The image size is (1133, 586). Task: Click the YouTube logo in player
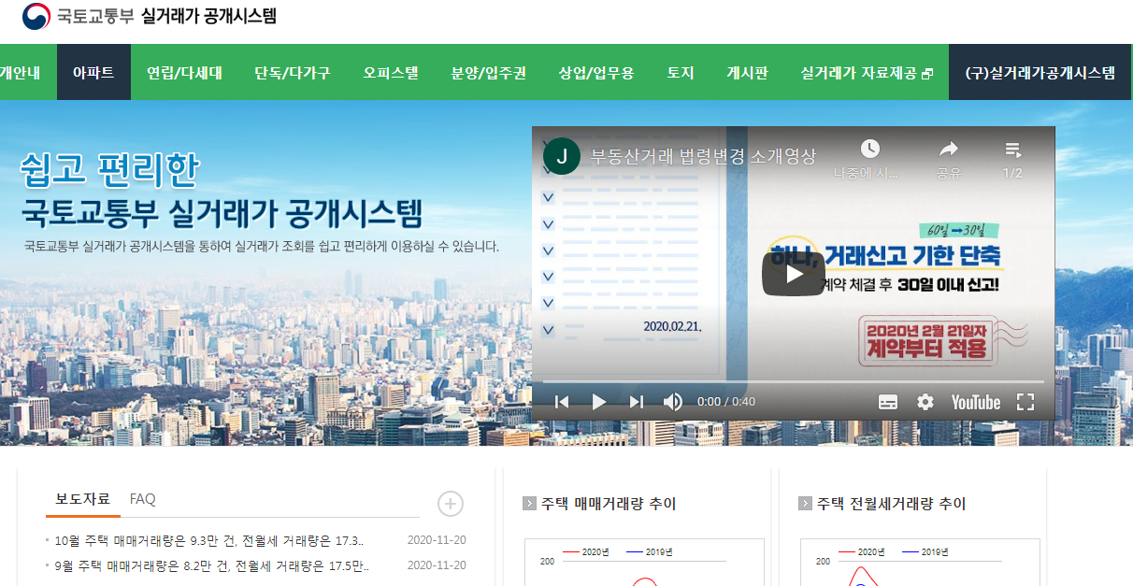976,402
